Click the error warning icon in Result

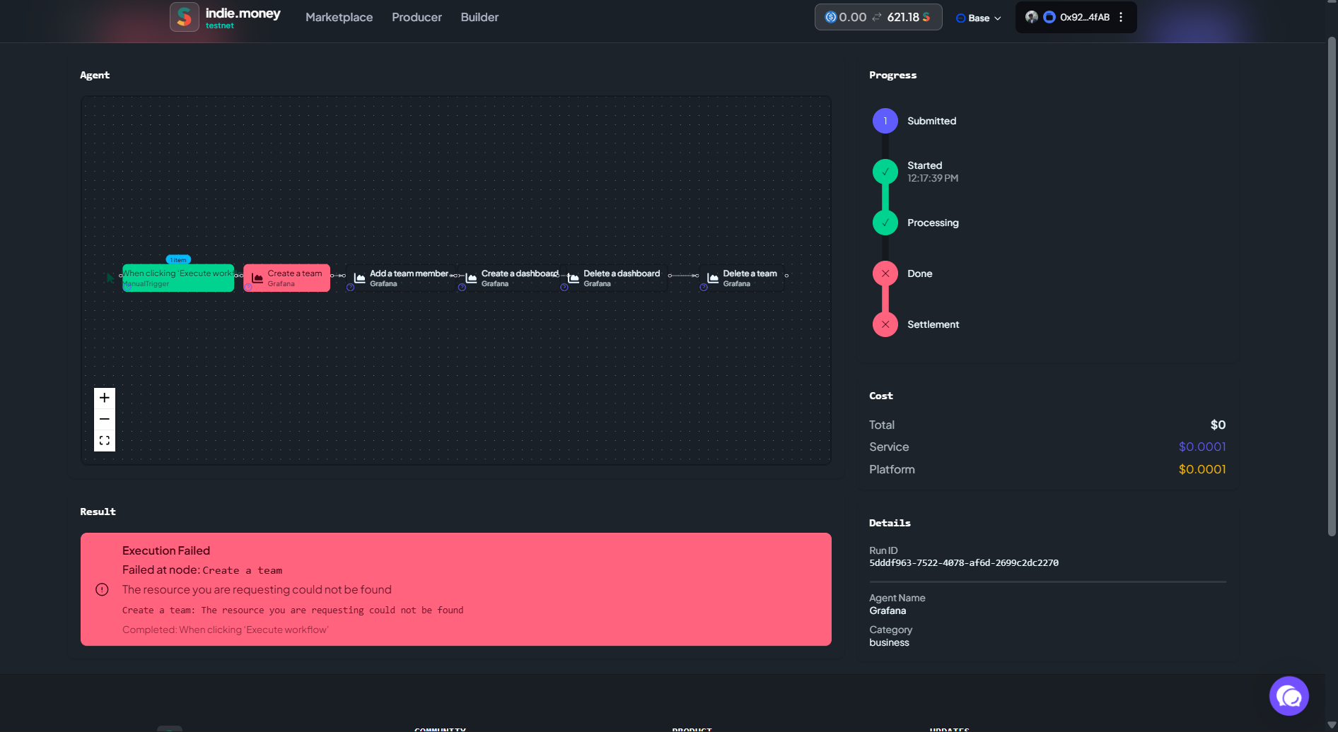(102, 589)
